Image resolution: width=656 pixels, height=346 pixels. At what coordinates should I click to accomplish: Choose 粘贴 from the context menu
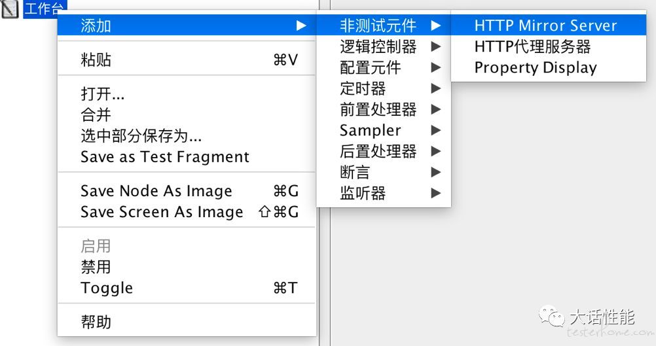point(186,60)
